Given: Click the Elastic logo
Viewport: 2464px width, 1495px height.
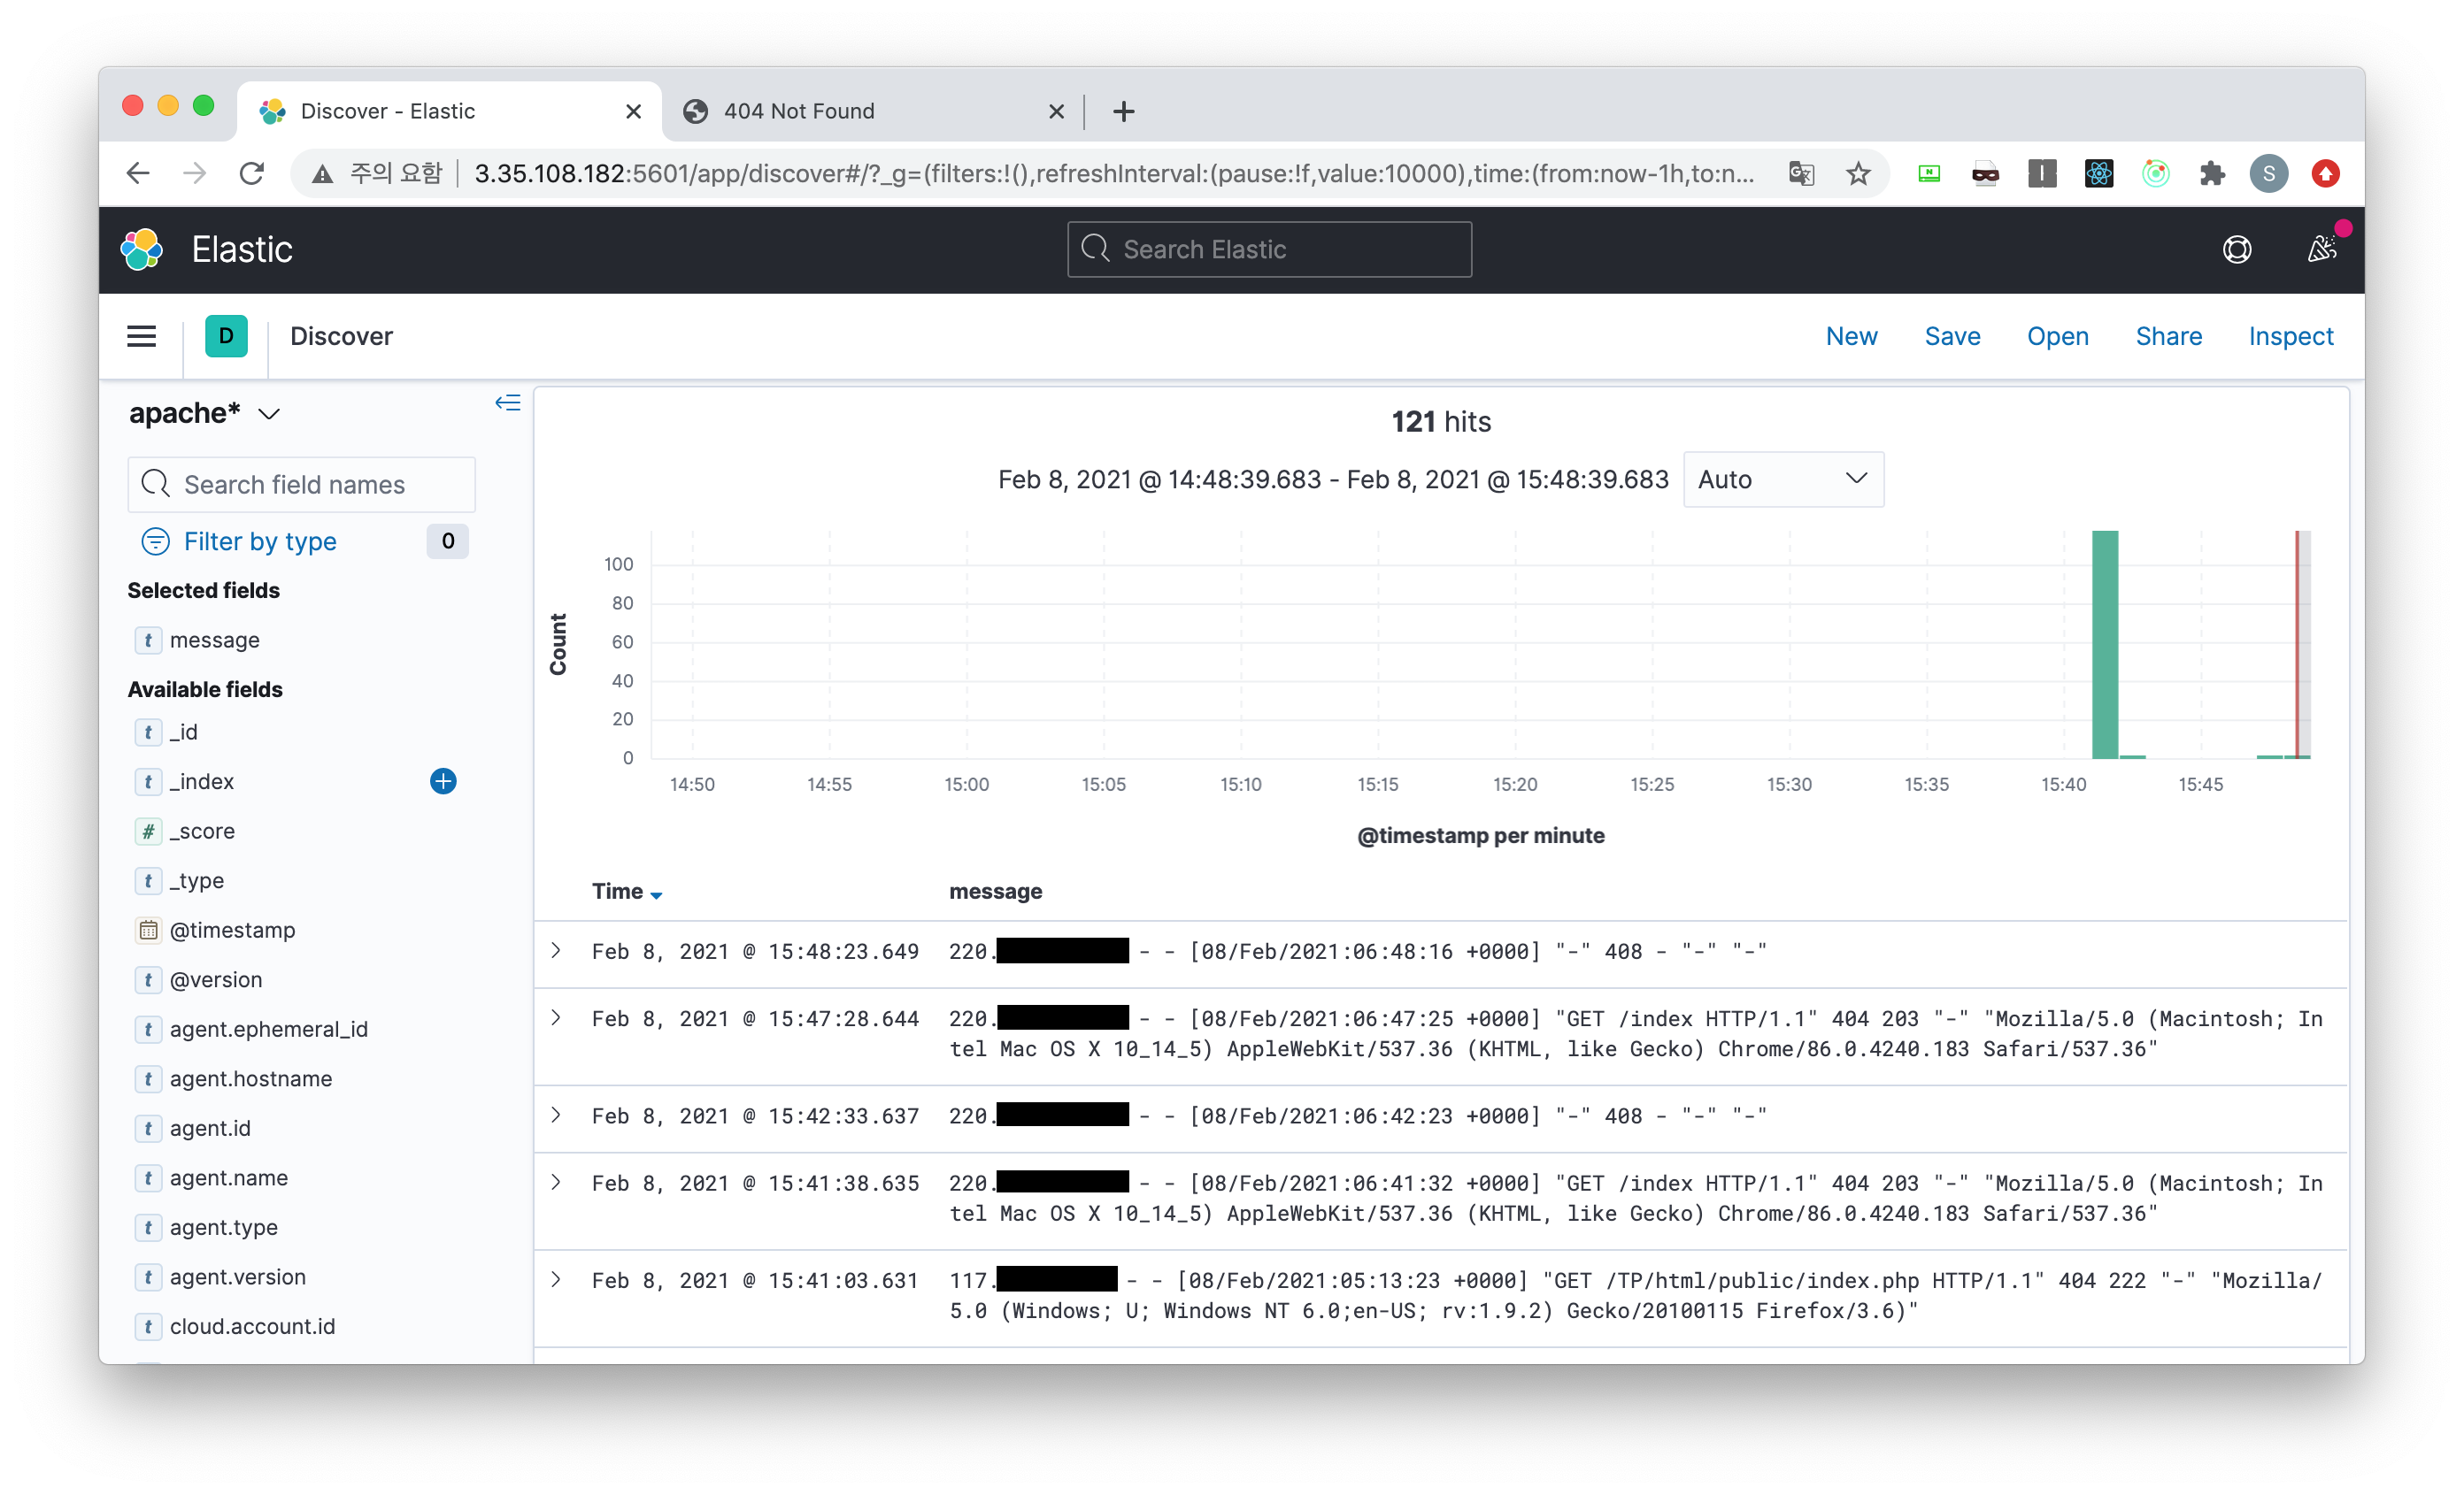Looking at the screenshot, I should click(x=142, y=249).
